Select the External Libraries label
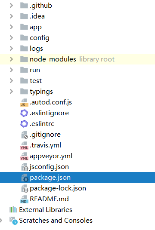 tap(46, 210)
